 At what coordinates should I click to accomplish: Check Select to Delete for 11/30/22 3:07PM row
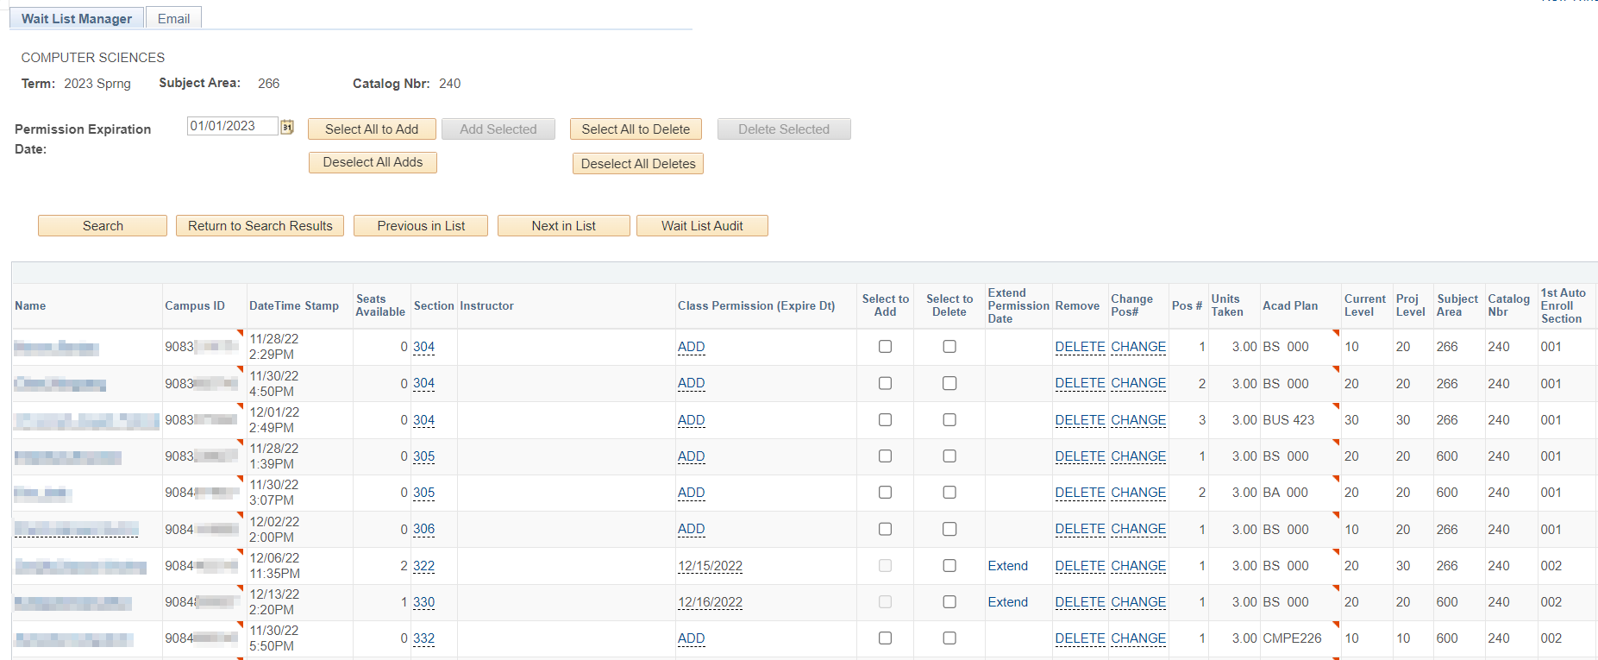pyautogui.click(x=949, y=493)
